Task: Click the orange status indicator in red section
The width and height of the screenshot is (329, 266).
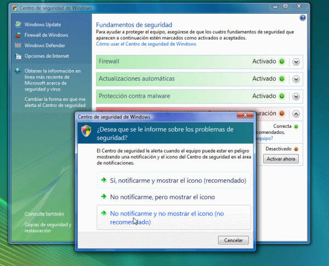Action: coord(282,114)
